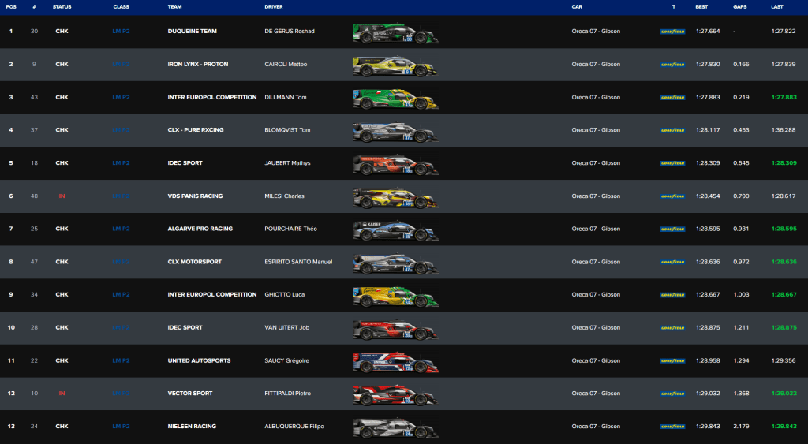Click Goodyear logo in DILLMANN Tom row
The image size is (808, 444).
click(672, 97)
